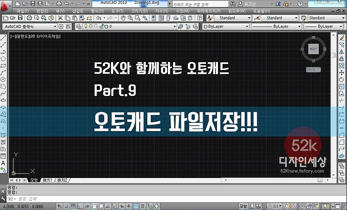
Task: Toggle Grid Display in the status bar
Action: tap(73, 206)
